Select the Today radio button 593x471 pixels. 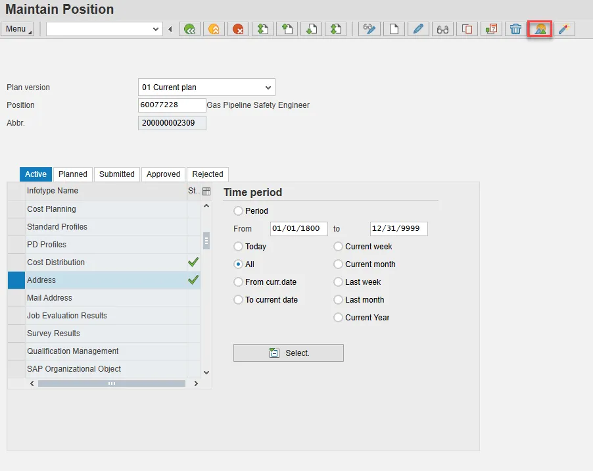(x=238, y=247)
